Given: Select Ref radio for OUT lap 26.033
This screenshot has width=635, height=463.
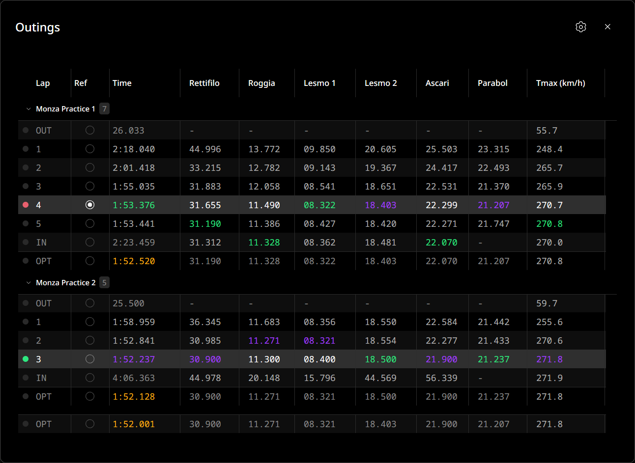Looking at the screenshot, I should coord(90,130).
